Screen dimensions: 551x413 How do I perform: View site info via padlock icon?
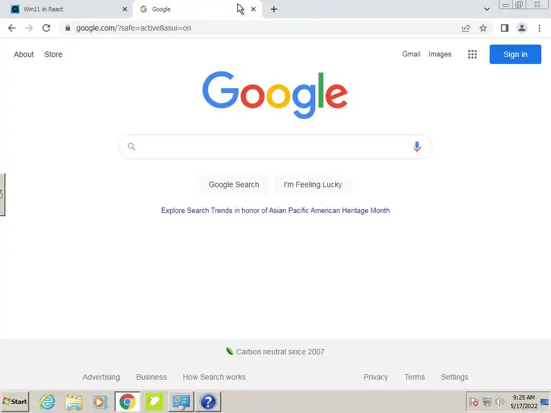[x=68, y=28]
